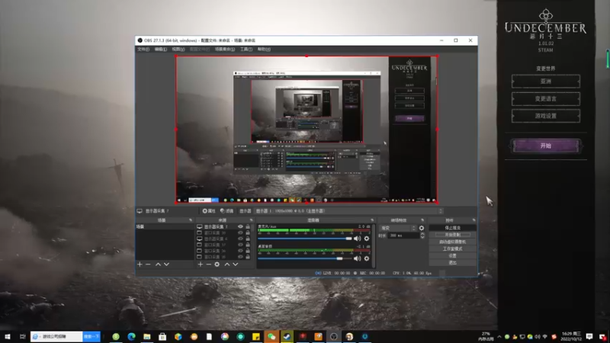Click the 开始录制 start recording button
This screenshot has width=610, height=343.
(x=452, y=235)
